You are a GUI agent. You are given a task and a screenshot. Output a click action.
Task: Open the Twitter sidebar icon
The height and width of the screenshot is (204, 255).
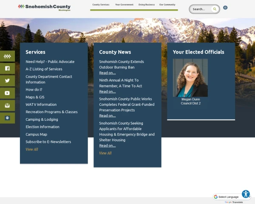(x=7, y=81)
